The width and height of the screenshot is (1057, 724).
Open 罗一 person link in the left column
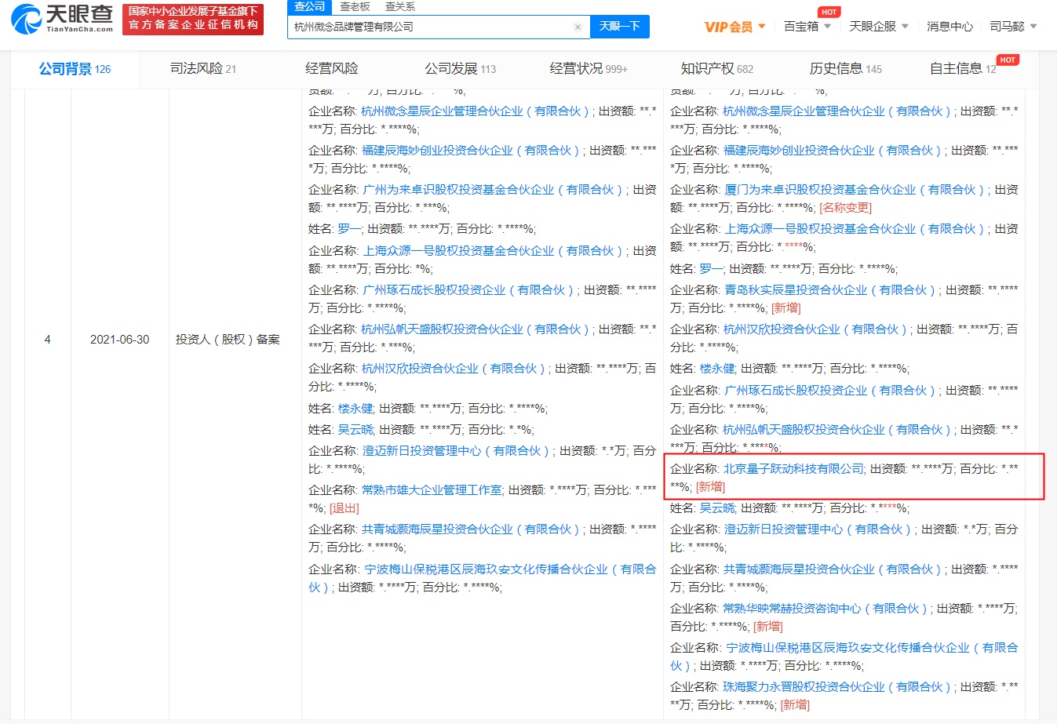349,229
